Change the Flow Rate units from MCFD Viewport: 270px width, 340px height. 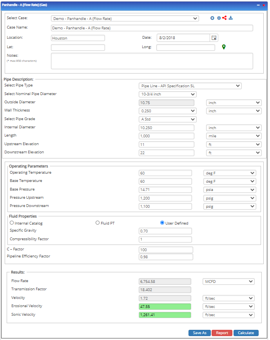(x=228, y=281)
